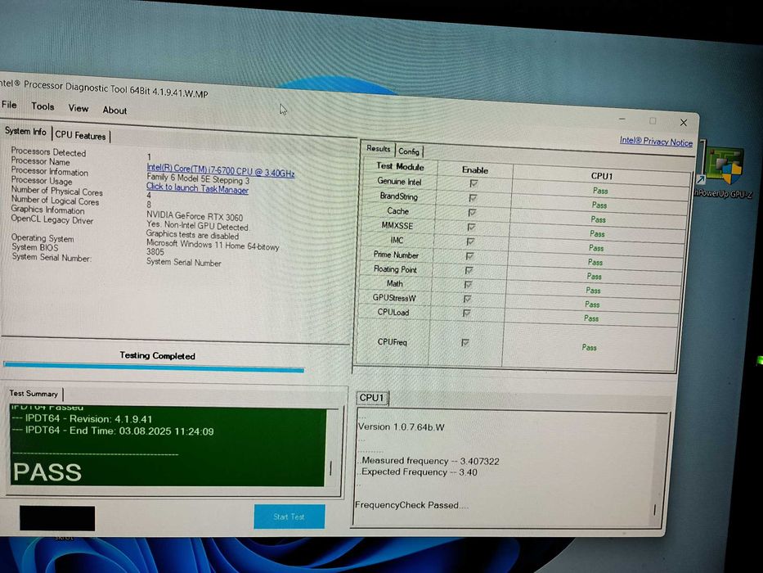This screenshot has height=573, width=763.
Task: Select the Test Summary tab
Action: click(x=34, y=393)
